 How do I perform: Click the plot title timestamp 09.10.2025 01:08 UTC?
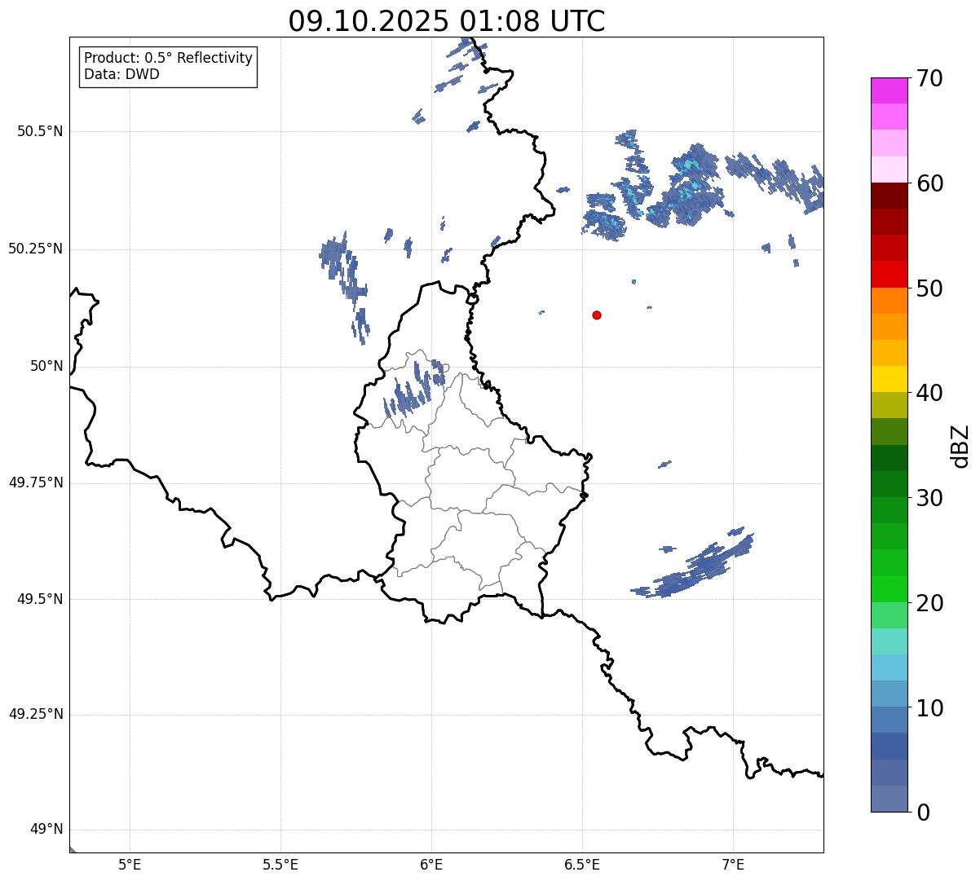[x=447, y=21]
